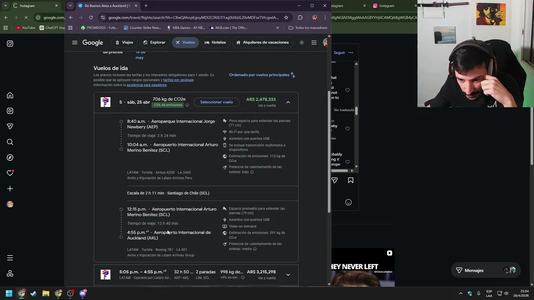Open a new tab in Flights window
Screen dimensions: 534x300
146,6
